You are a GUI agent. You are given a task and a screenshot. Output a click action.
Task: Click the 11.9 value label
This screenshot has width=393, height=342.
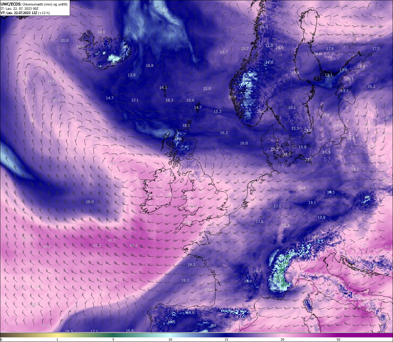click(x=248, y=281)
